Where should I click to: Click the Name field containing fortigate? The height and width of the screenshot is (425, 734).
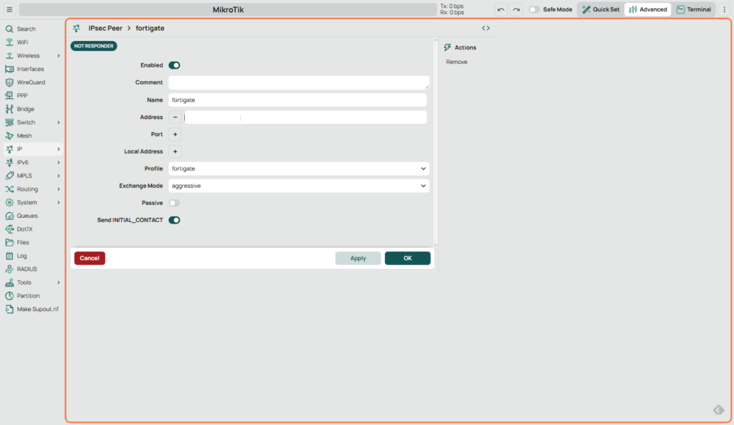[297, 100]
